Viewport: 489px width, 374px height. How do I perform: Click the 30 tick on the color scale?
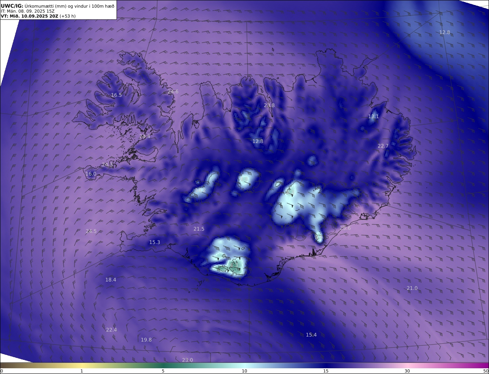click(407, 371)
